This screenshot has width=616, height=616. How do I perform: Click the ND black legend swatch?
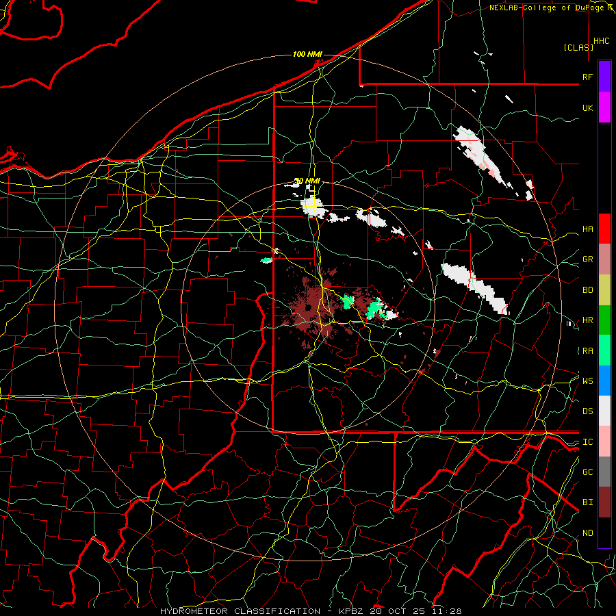604,532
